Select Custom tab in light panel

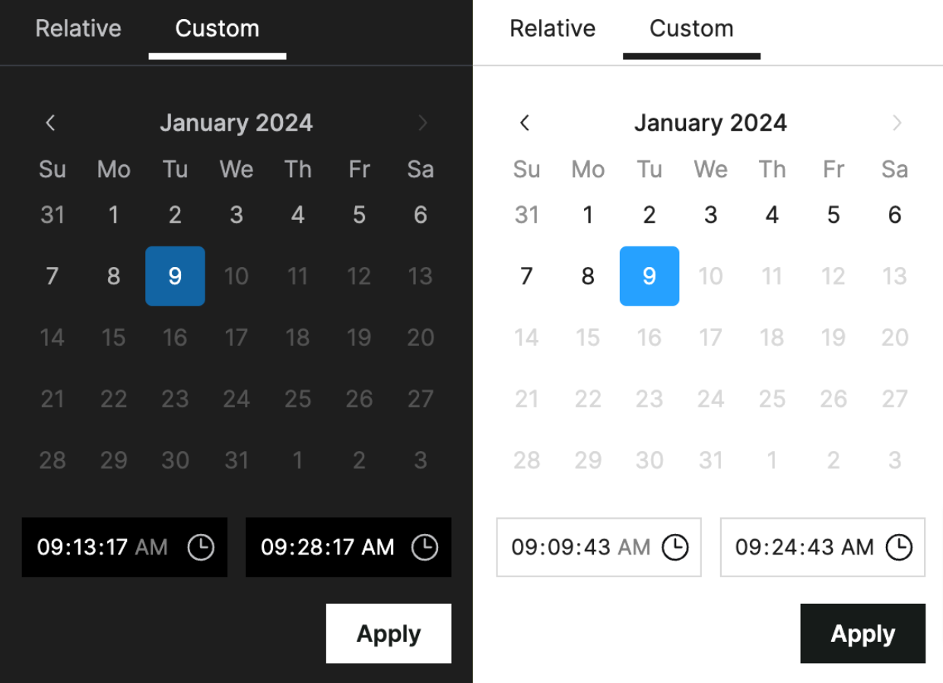pyautogui.click(x=691, y=29)
